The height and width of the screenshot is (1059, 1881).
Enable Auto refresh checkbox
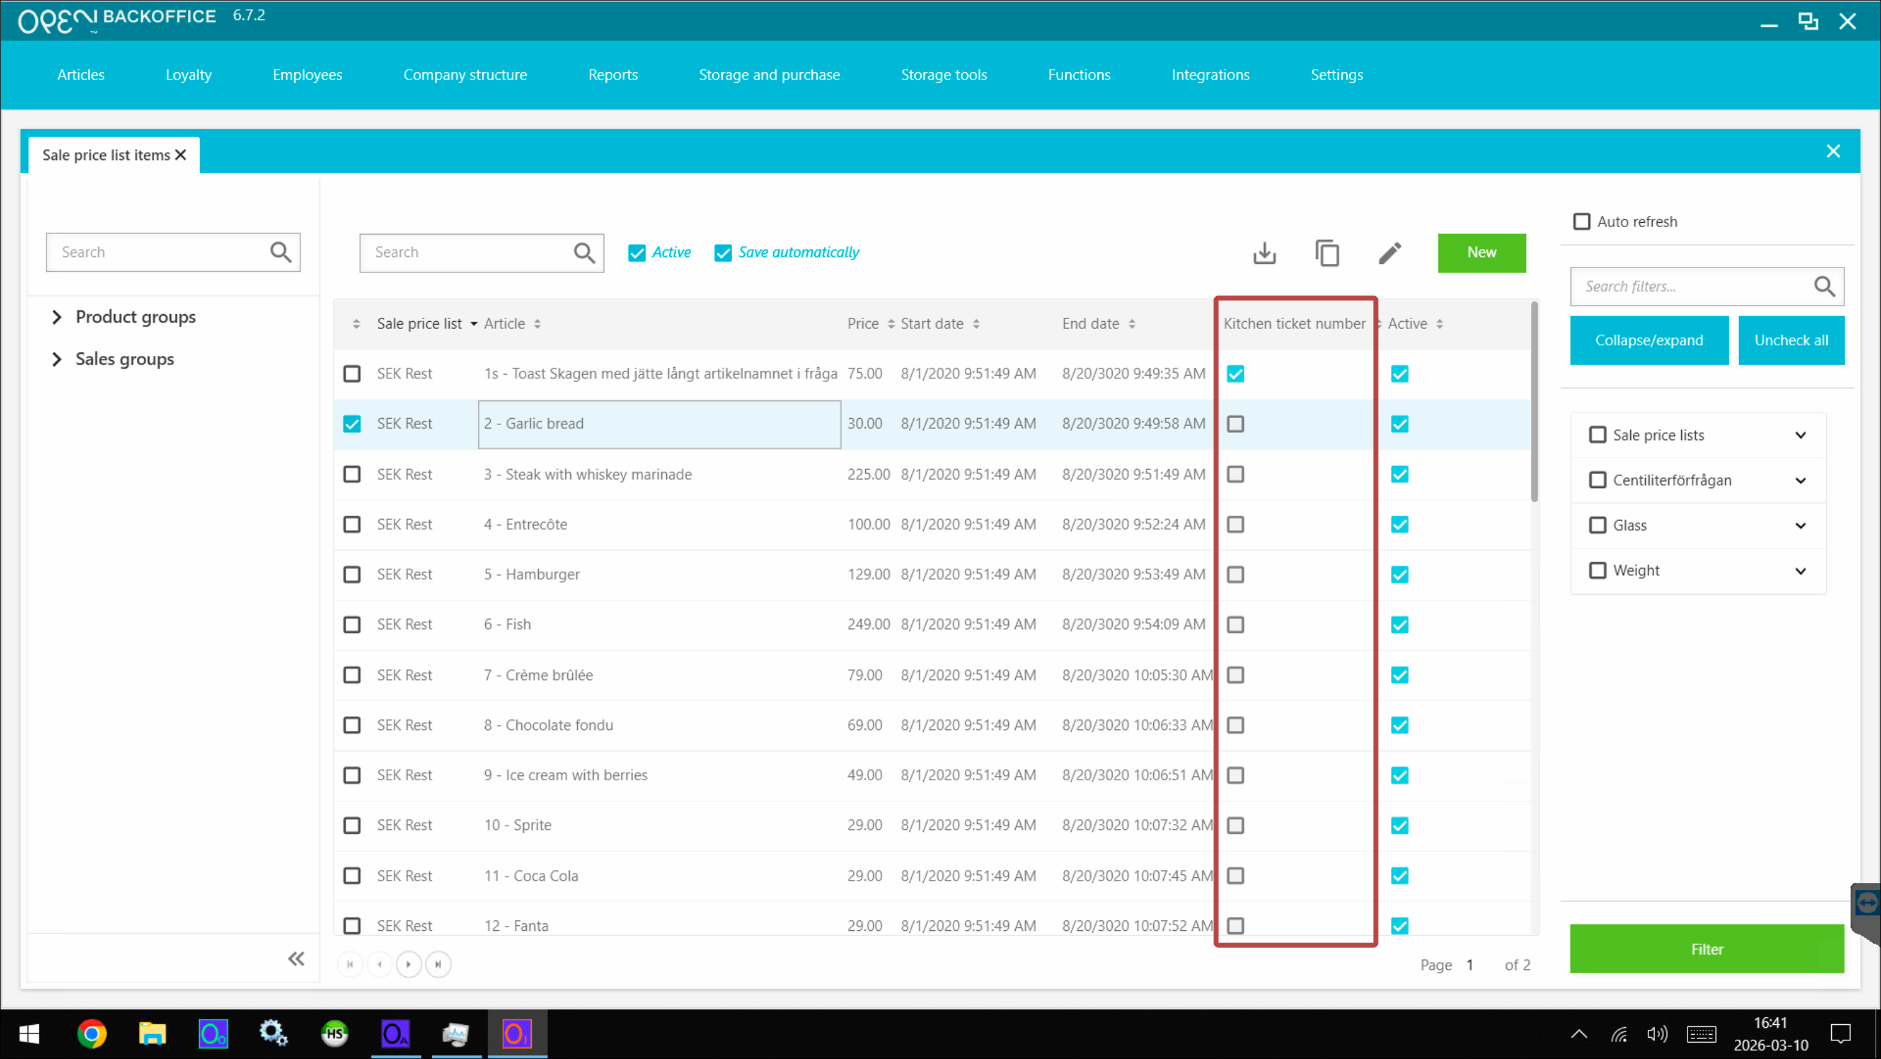1581,222
